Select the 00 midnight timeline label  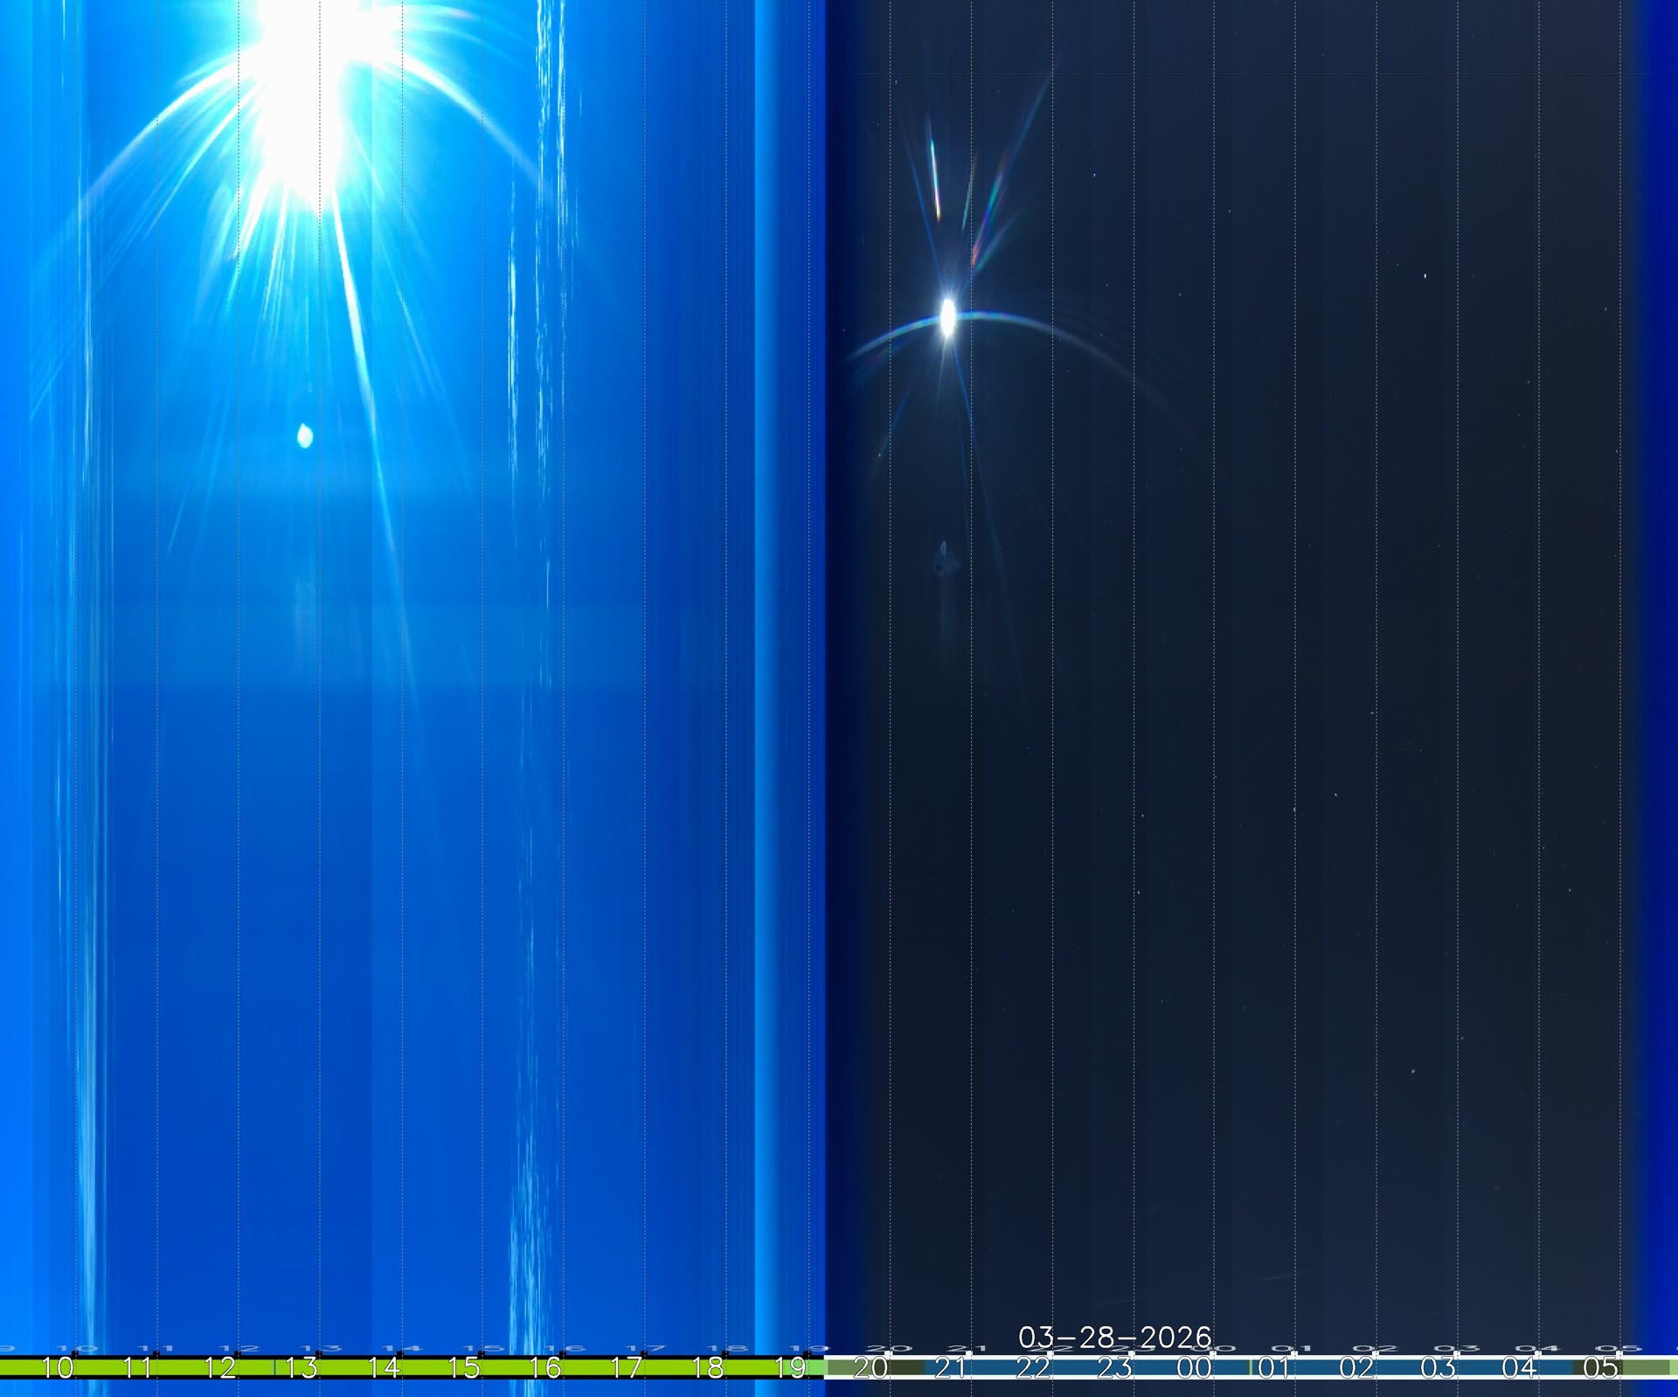1195,1367
